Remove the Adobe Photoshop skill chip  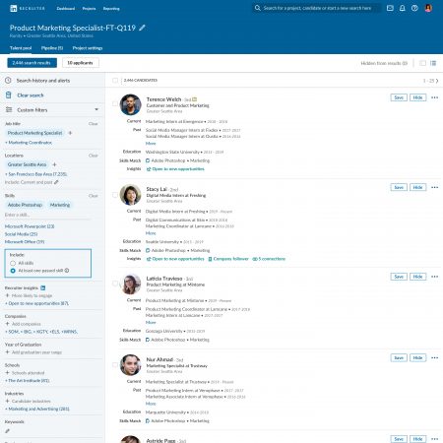pyautogui.click(x=25, y=205)
